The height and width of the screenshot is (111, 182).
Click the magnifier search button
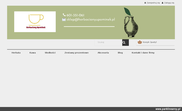coord(126,43)
